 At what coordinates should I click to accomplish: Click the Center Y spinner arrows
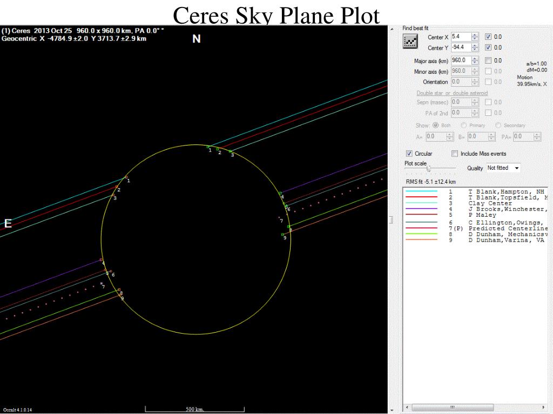(475, 47)
